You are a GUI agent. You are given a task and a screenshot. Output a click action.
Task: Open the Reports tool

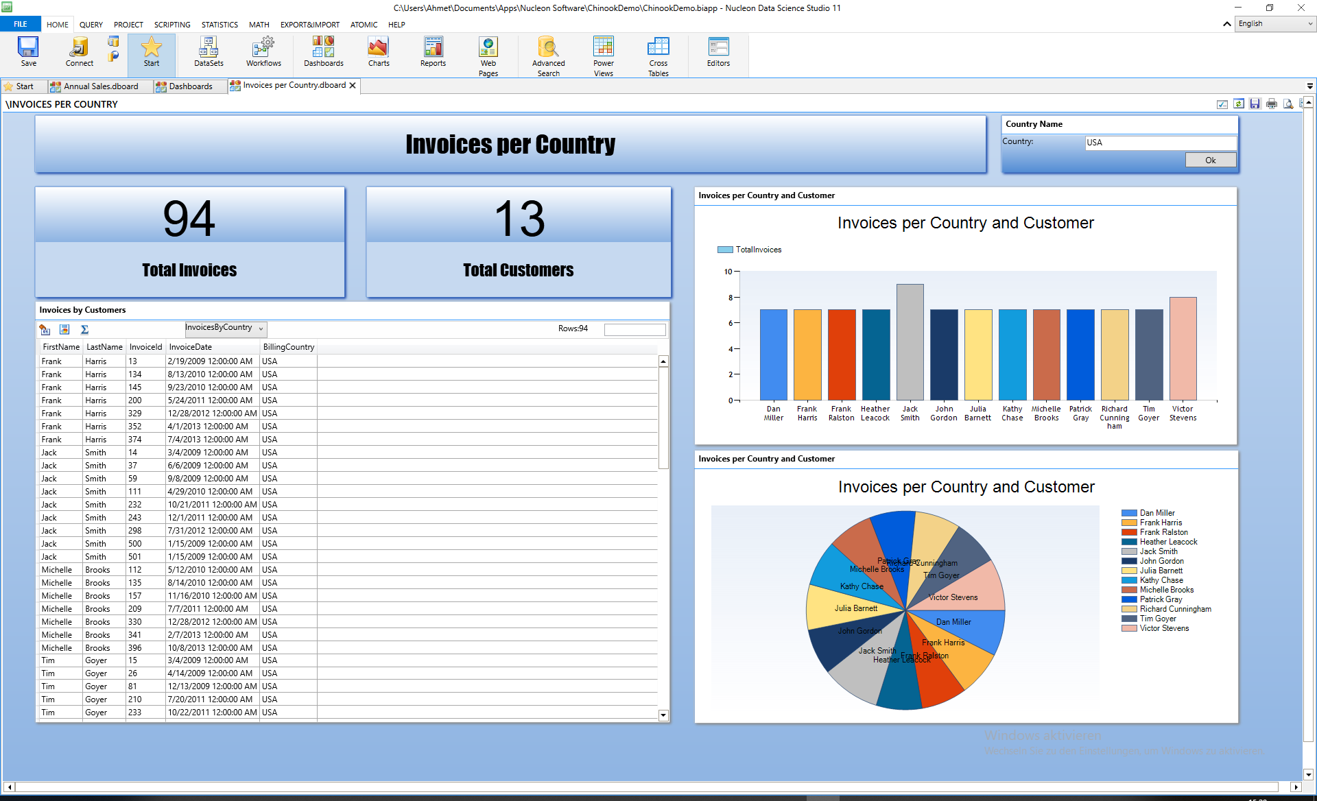433,51
